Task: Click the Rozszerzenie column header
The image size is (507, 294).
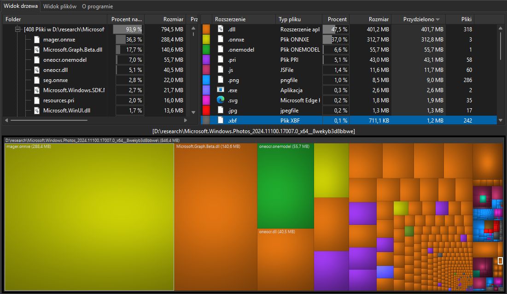Action: click(244, 19)
